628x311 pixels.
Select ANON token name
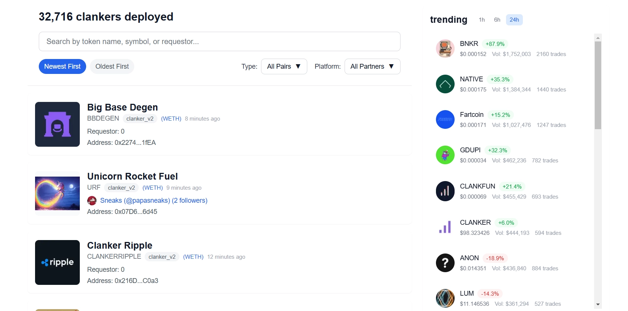[469, 258]
